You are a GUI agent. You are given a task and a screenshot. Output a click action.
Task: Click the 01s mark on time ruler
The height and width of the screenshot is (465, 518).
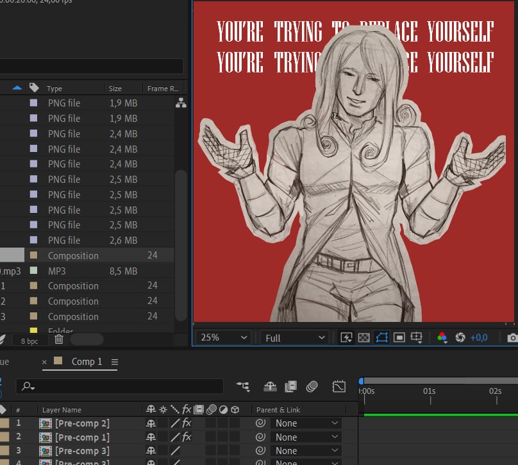(429, 391)
